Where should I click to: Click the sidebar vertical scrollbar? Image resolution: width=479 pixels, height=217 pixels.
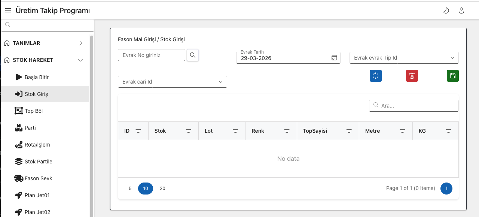coord(92,124)
